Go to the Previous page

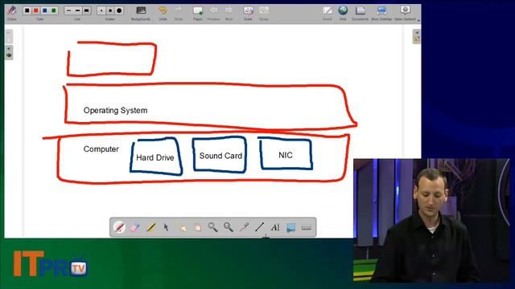[213, 13]
